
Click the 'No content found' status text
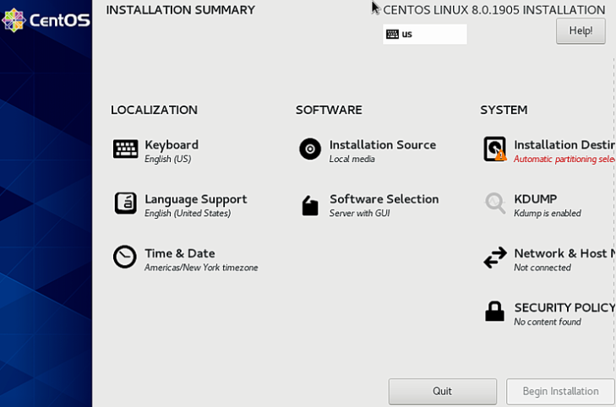[x=548, y=322]
